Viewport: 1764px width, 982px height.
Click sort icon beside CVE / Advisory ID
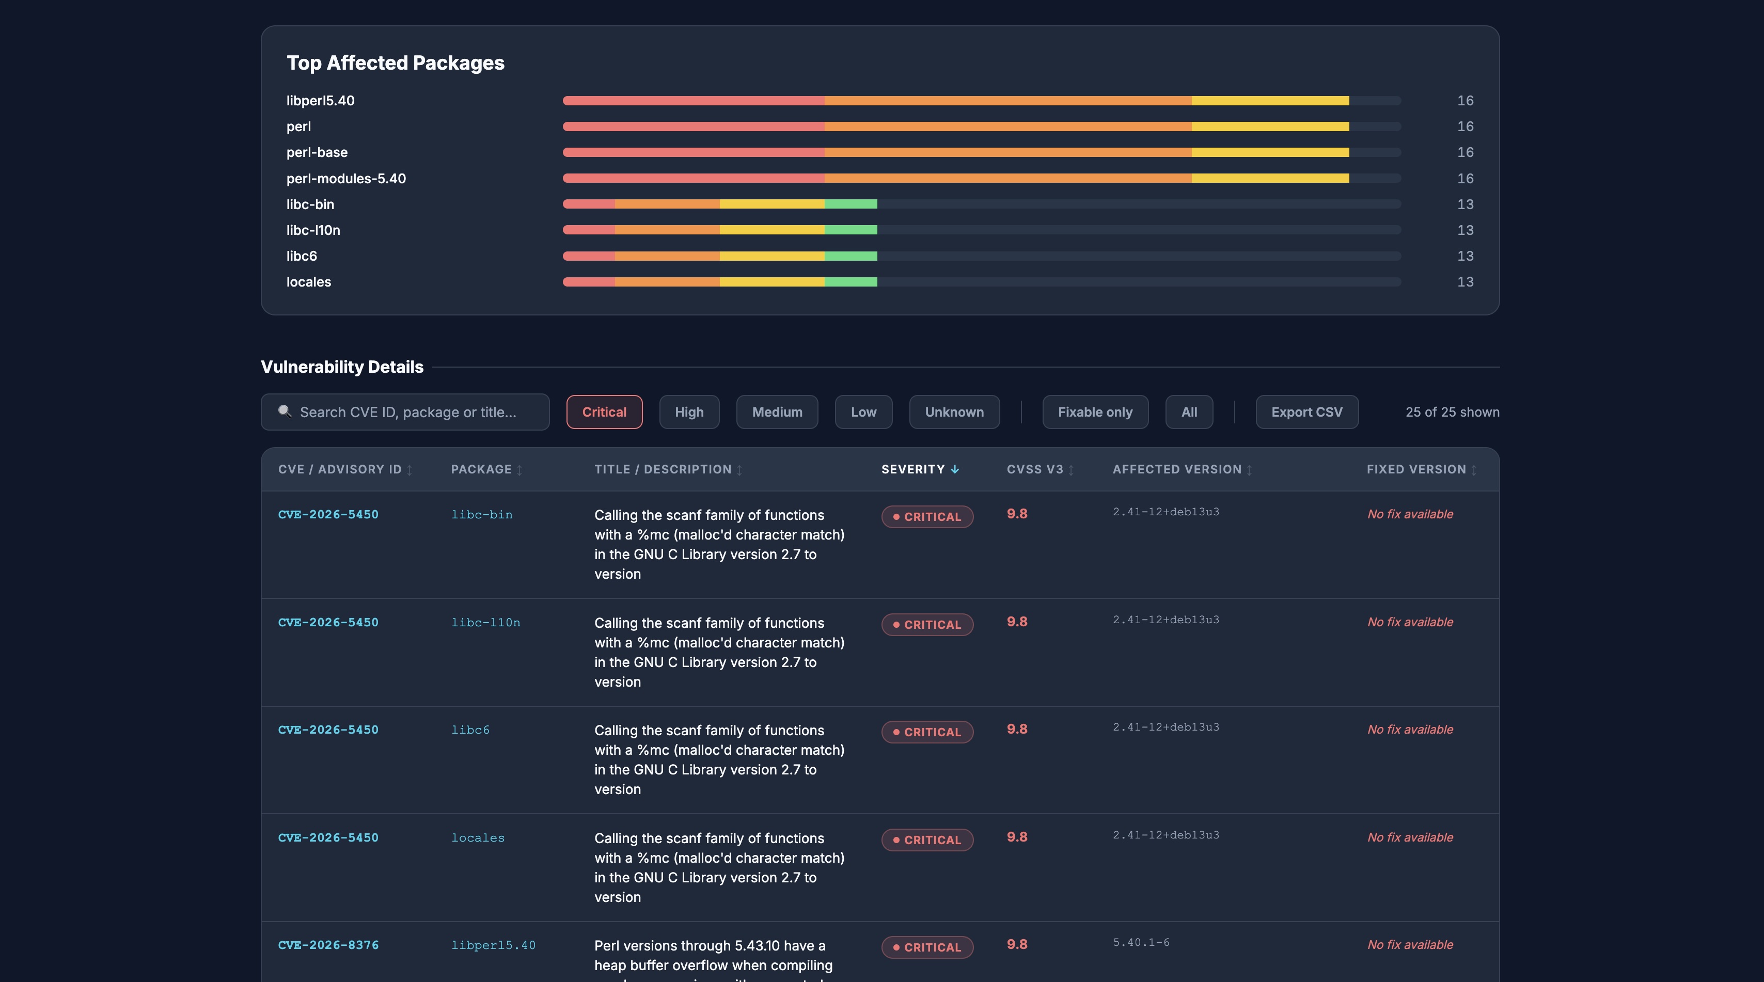click(x=409, y=470)
